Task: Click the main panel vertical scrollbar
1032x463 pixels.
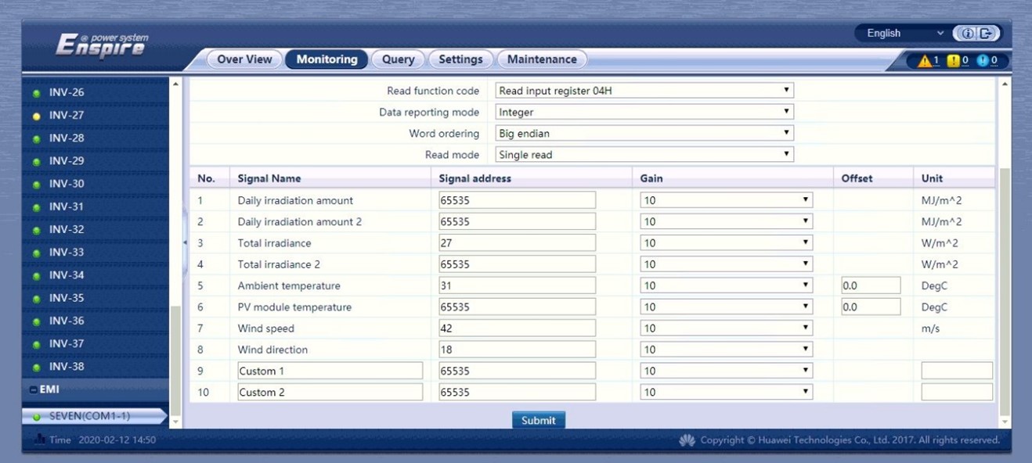Action: [x=1005, y=291]
